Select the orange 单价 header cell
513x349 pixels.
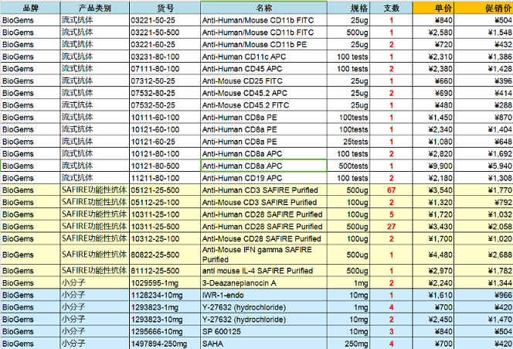pyautogui.click(x=433, y=8)
